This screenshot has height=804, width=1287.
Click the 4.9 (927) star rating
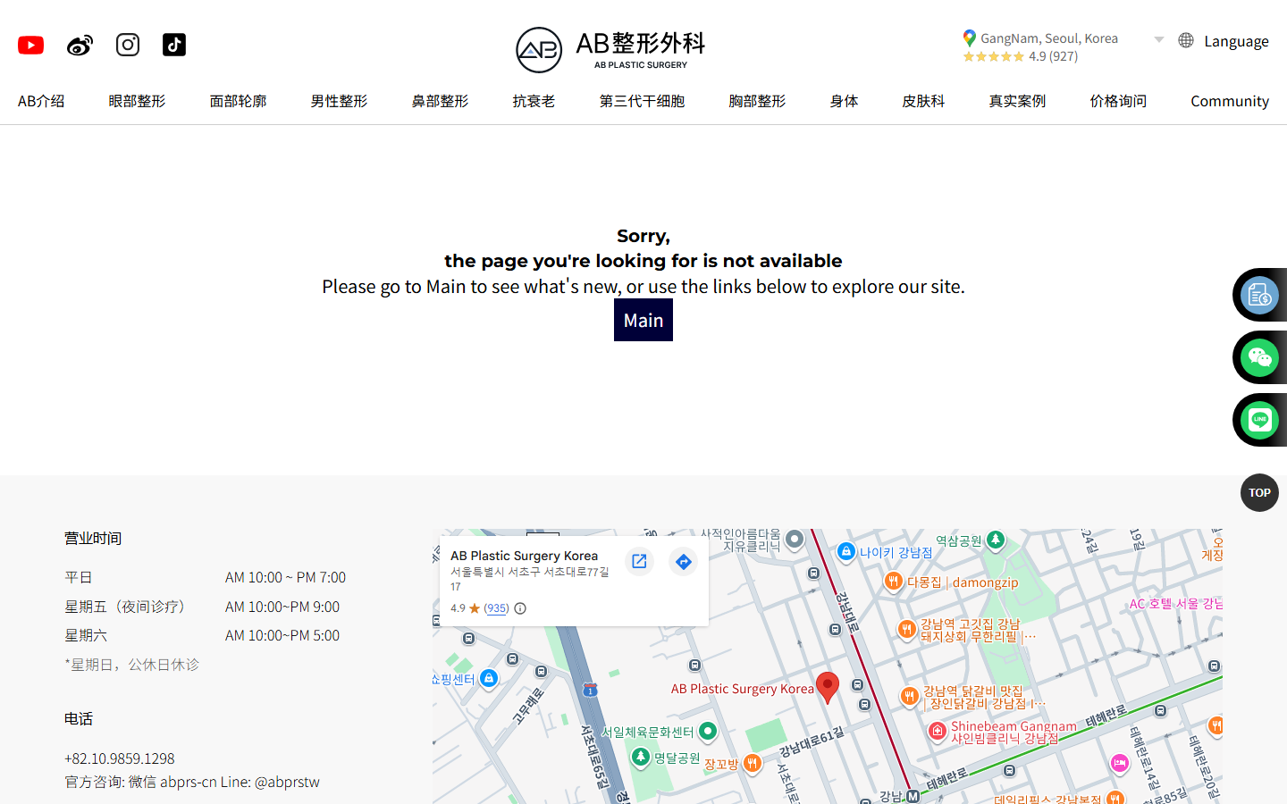point(1021,56)
